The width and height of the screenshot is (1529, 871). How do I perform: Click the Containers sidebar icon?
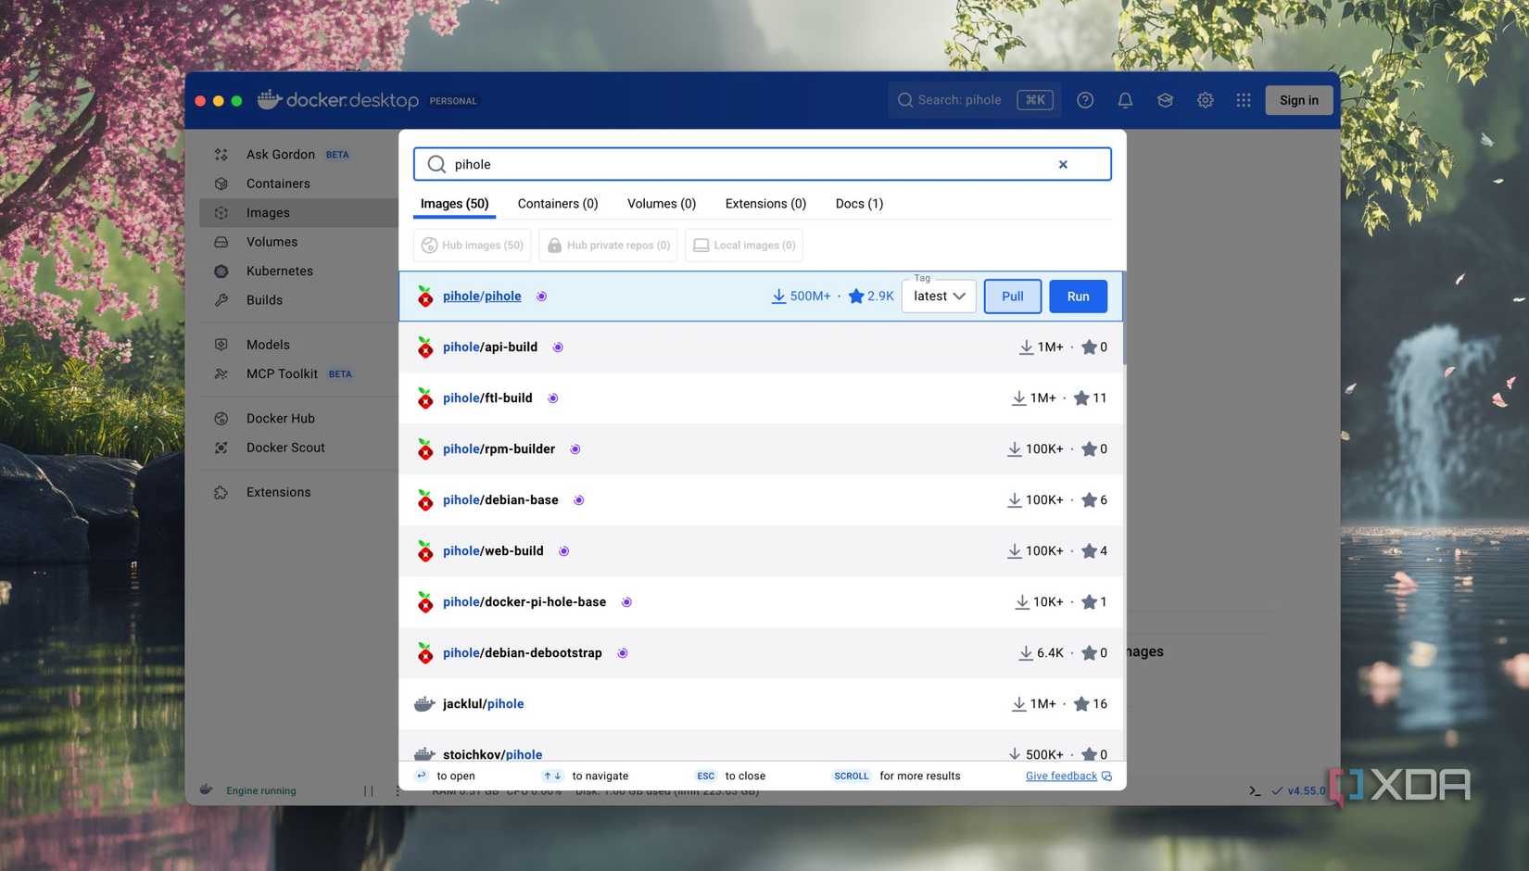point(221,183)
